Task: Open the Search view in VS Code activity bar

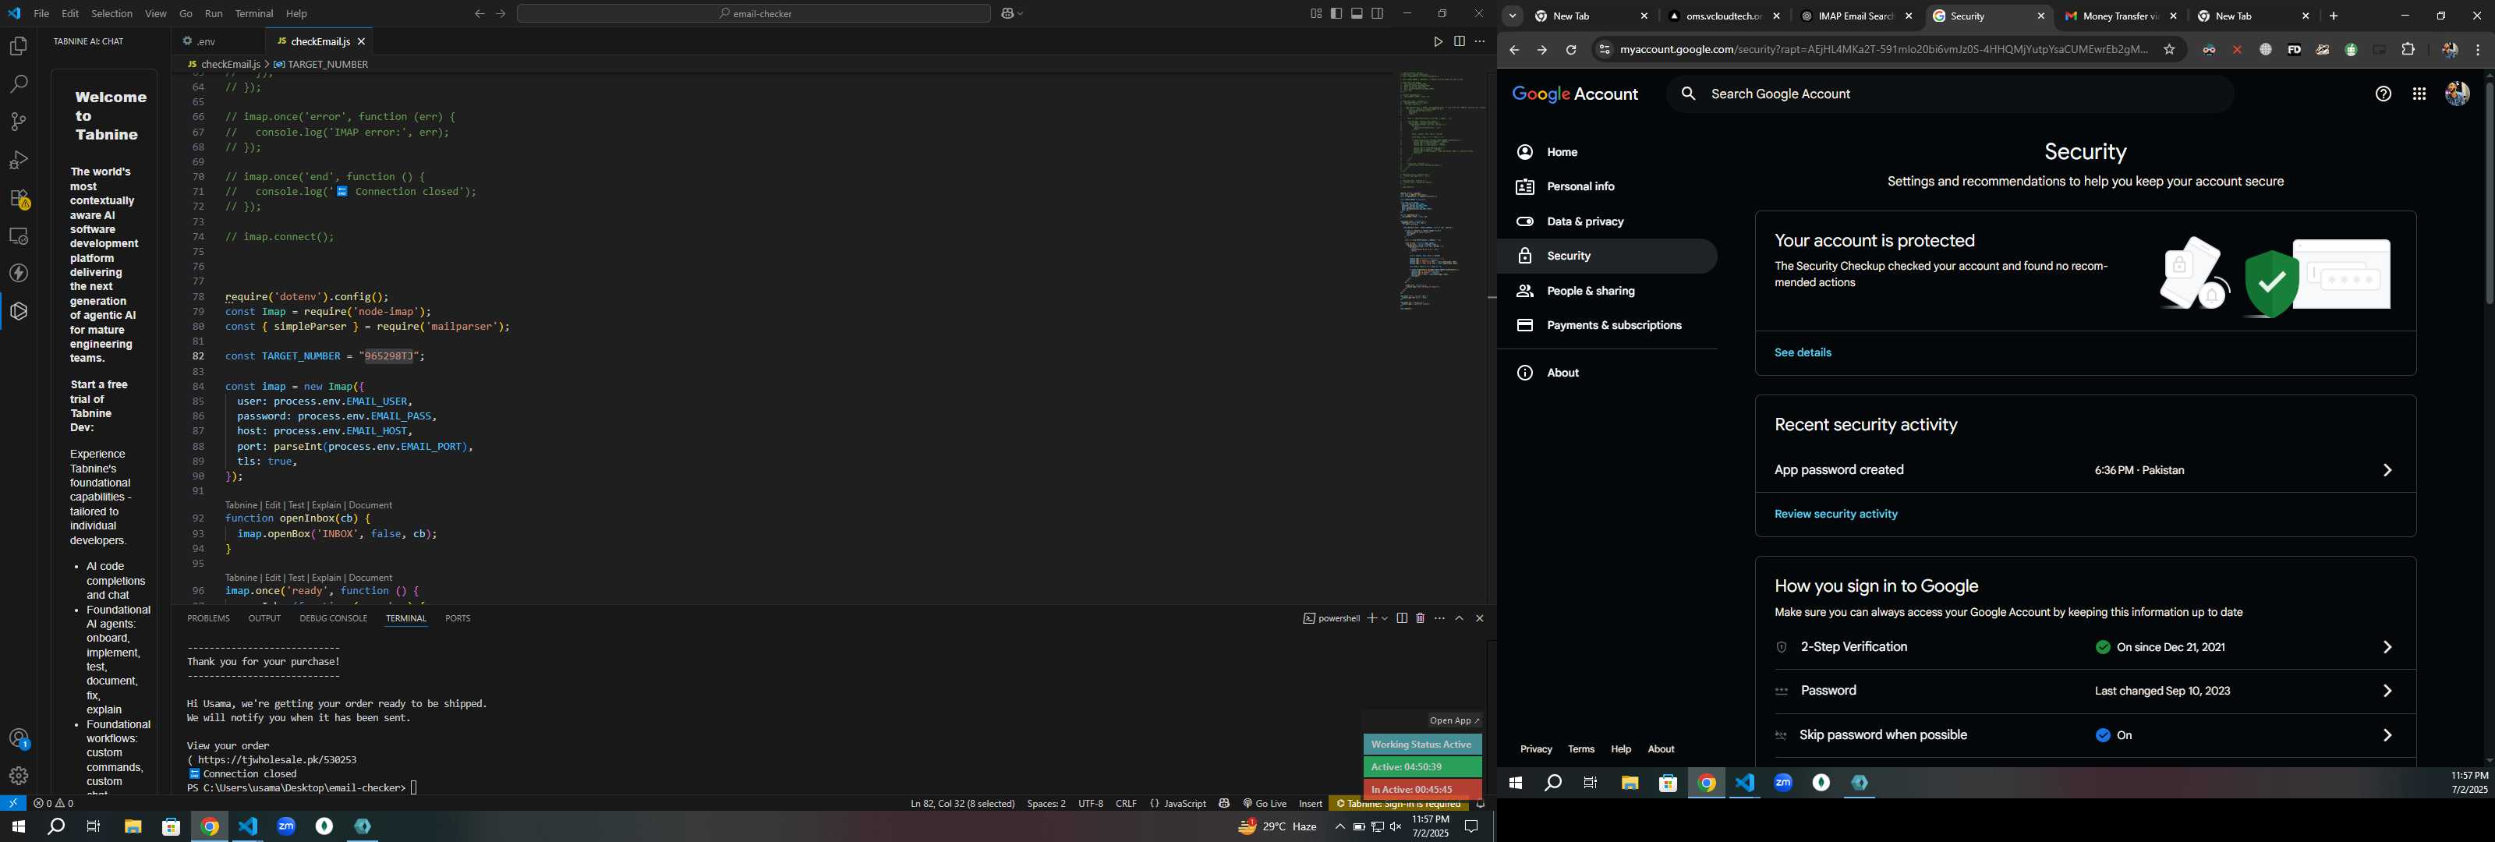Action: click(x=19, y=84)
